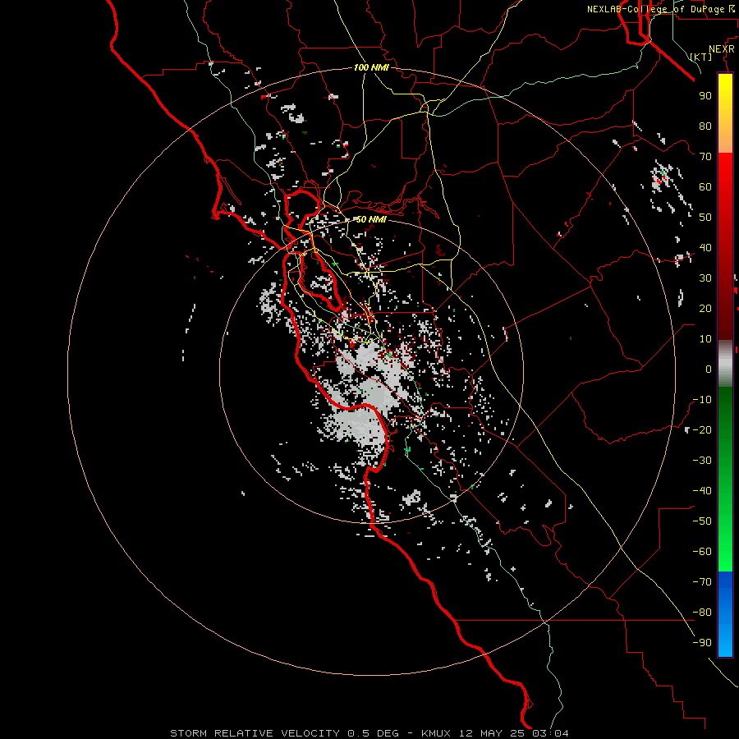Click the 100 NMI range ring label
Image resolution: width=739 pixels, height=739 pixels.
371,68
